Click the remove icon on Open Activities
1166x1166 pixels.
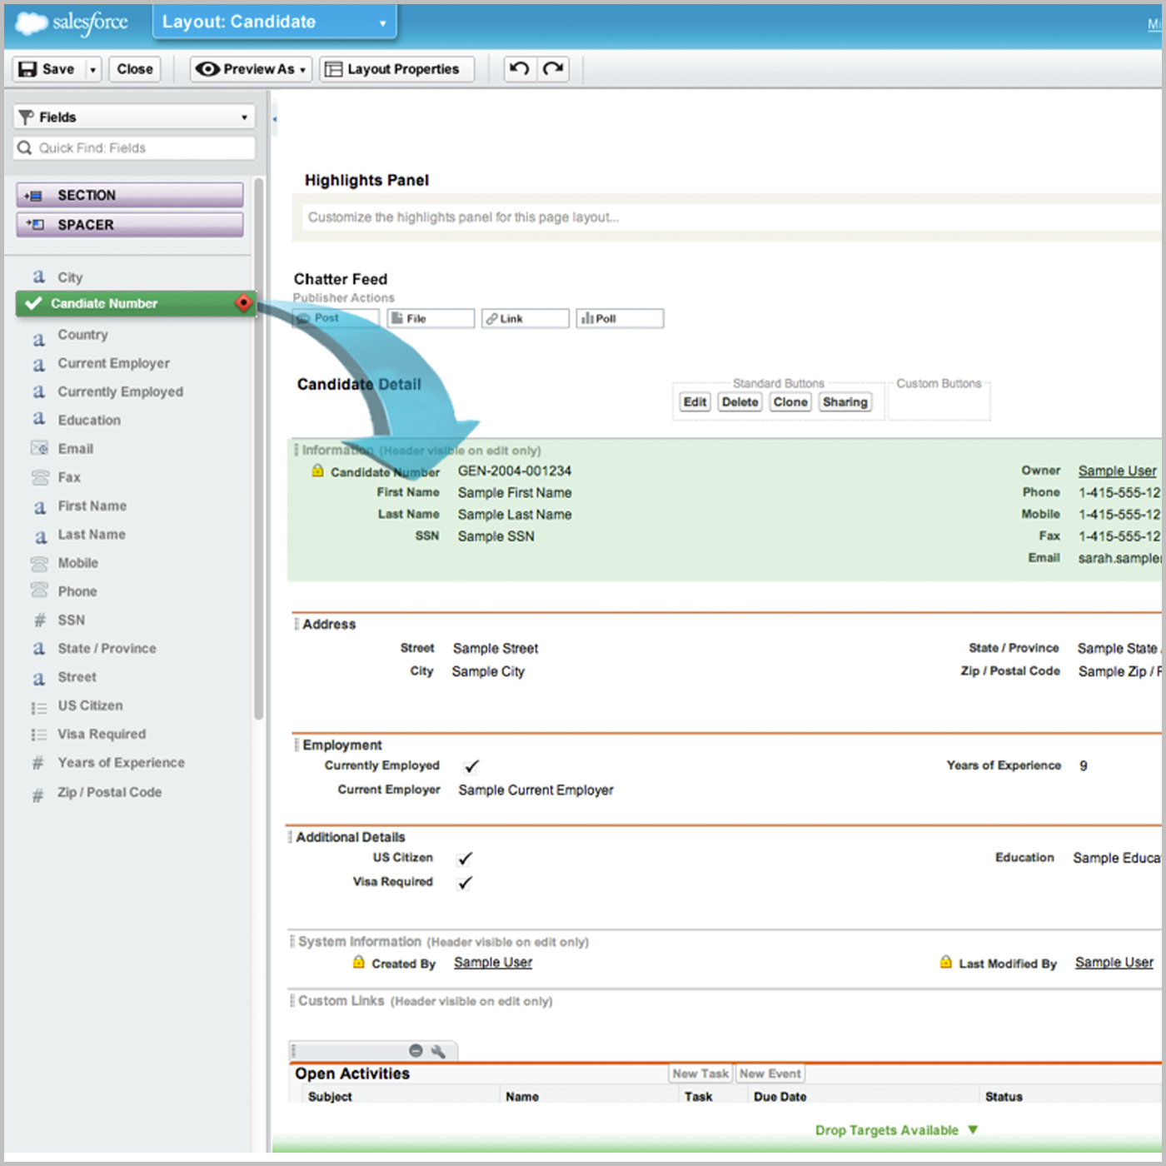pos(416,1051)
